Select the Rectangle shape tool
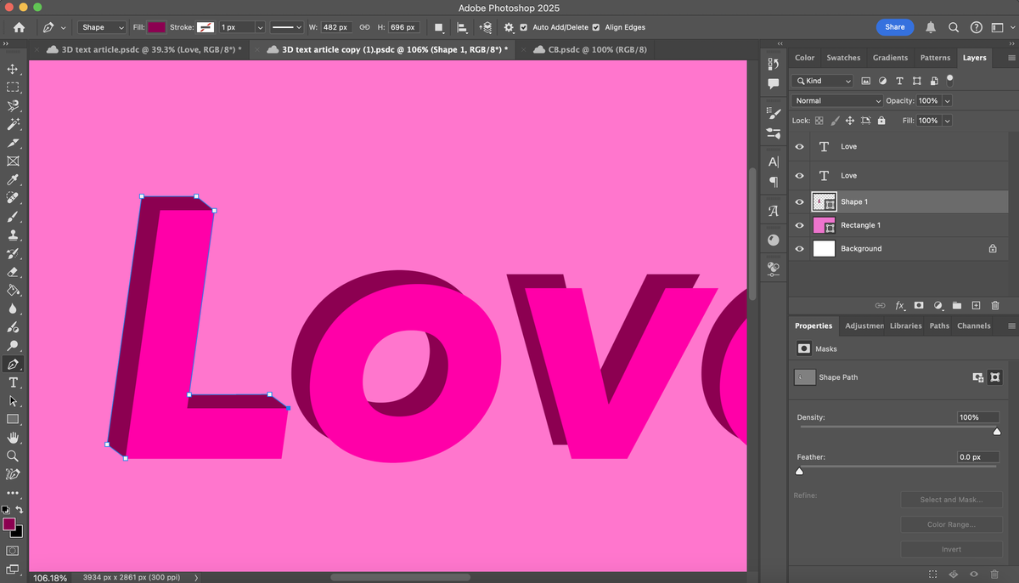1019x583 pixels. 13,419
